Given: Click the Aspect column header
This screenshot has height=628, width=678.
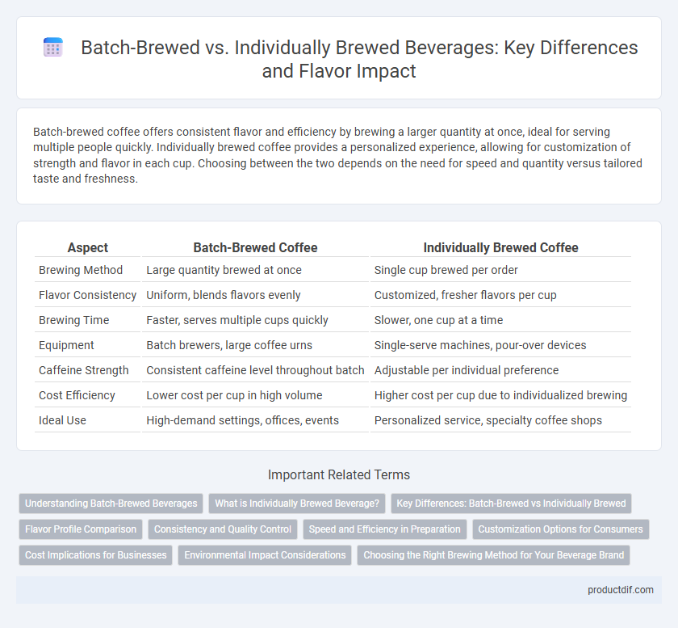Looking at the screenshot, I should pos(88,248).
